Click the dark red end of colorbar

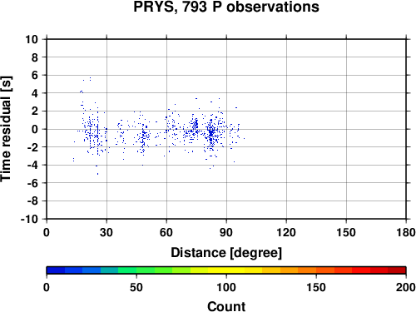pyautogui.click(x=397, y=270)
